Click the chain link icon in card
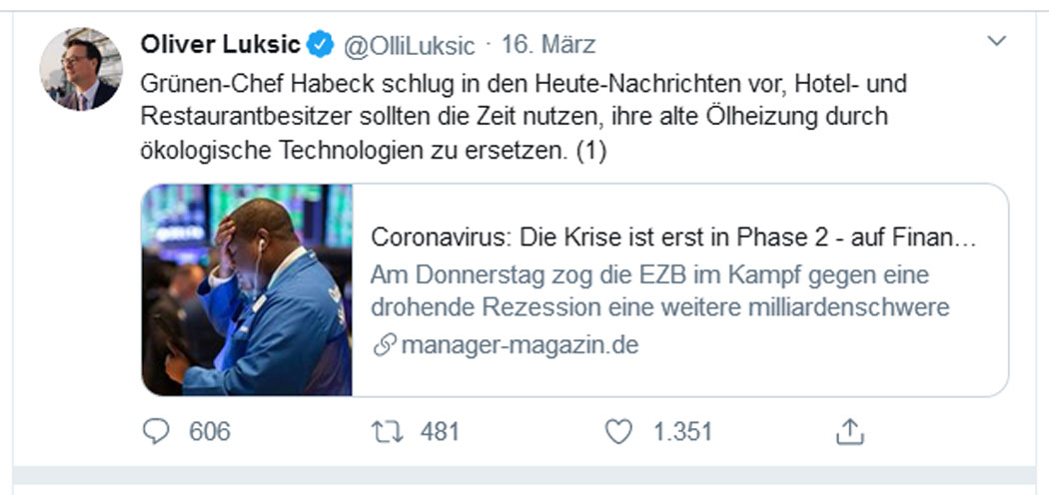 [385, 346]
